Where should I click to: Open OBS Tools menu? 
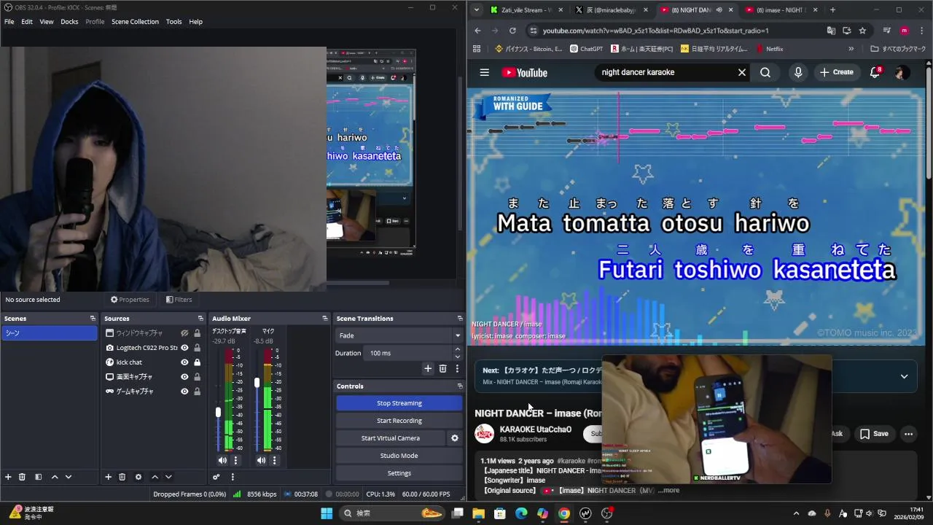[173, 22]
